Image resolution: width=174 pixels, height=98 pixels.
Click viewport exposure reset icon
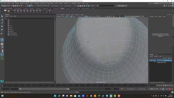click(114, 16)
